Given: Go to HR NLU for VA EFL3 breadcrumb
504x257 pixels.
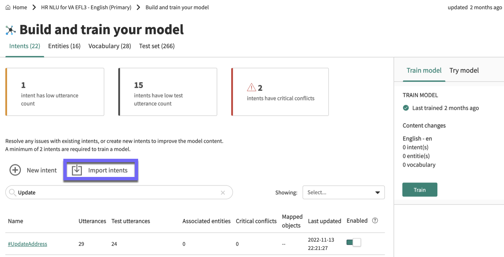Looking at the screenshot, I should (x=86, y=7).
